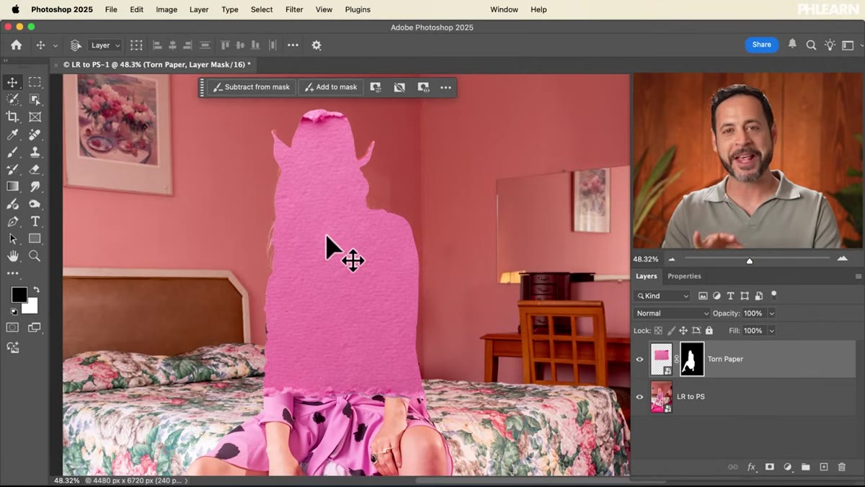Select the Rectangle shape tool
This screenshot has height=487, width=865.
click(35, 238)
